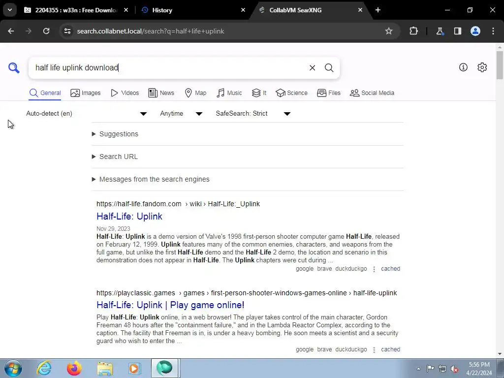Go back in browser history

[x=11, y=31]
